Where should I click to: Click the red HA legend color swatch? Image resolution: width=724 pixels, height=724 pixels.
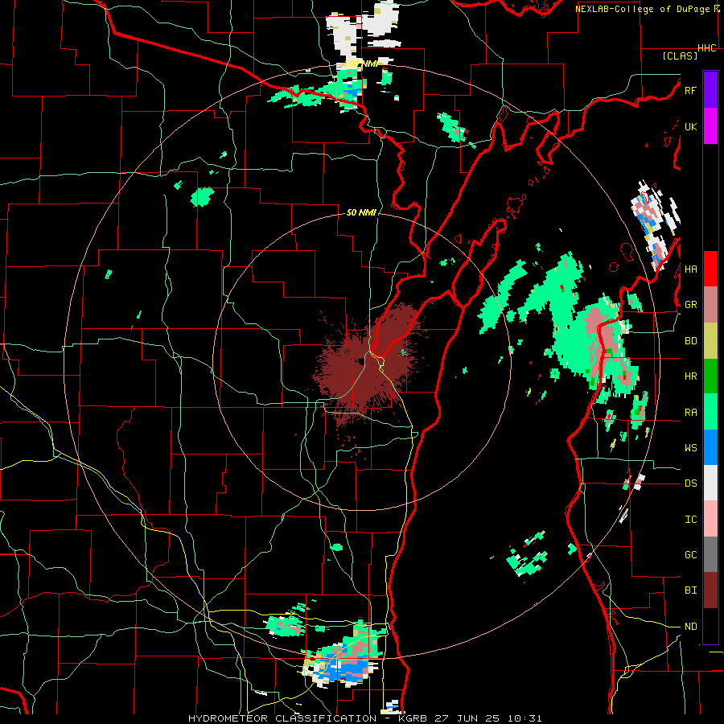(710, 269)
